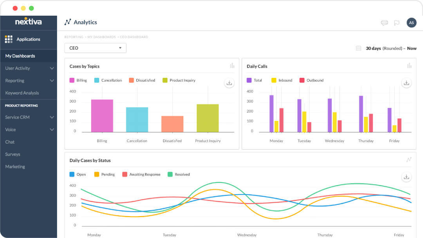Viewport: 423px width, 238px height.
Task: Open the calendar icon beside the date range
Action: pyautogui.click(x=358, y=47)
